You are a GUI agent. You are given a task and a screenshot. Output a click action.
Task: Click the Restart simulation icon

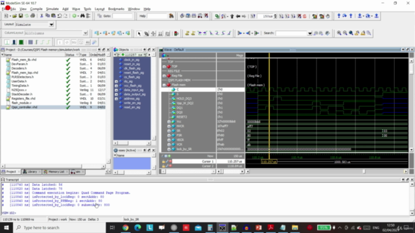click(253, 16)
